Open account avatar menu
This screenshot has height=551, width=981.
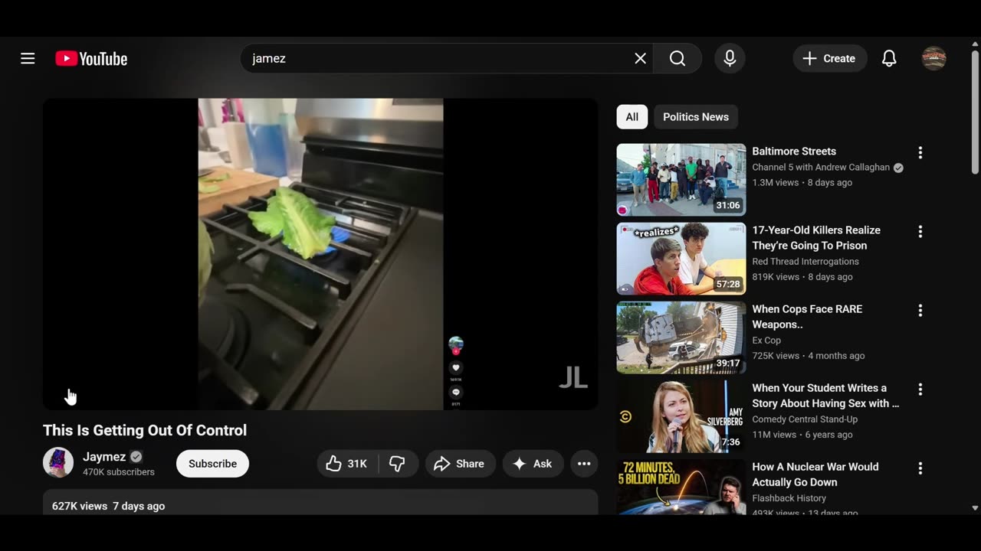[x=933, y=58]
